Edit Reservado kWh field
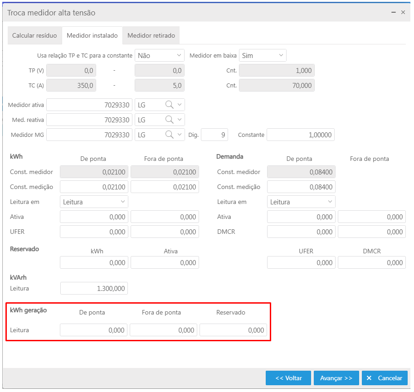This screenshot has height=392, width=414. (x=94, y=262)
